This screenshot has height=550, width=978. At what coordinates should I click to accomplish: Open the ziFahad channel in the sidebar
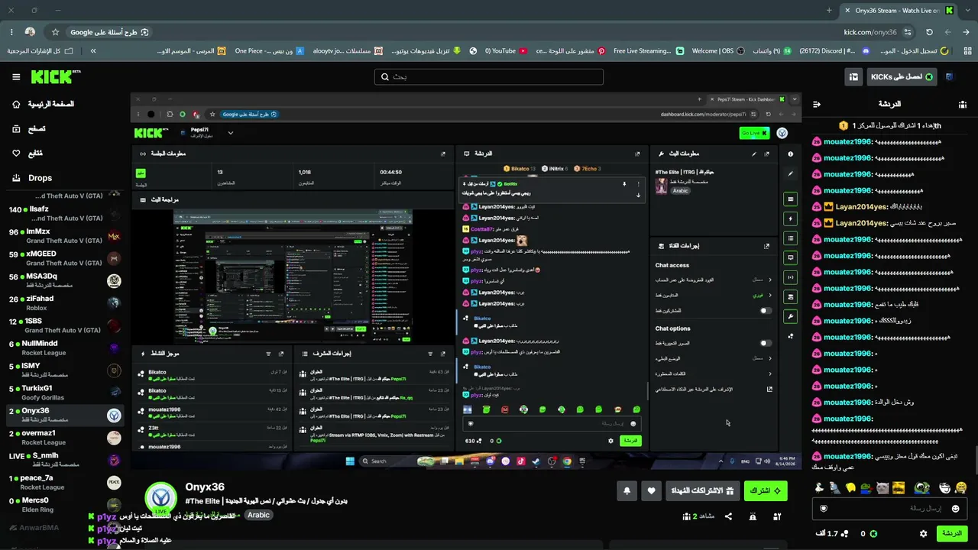pyautogui.click(x=63, y=302)
